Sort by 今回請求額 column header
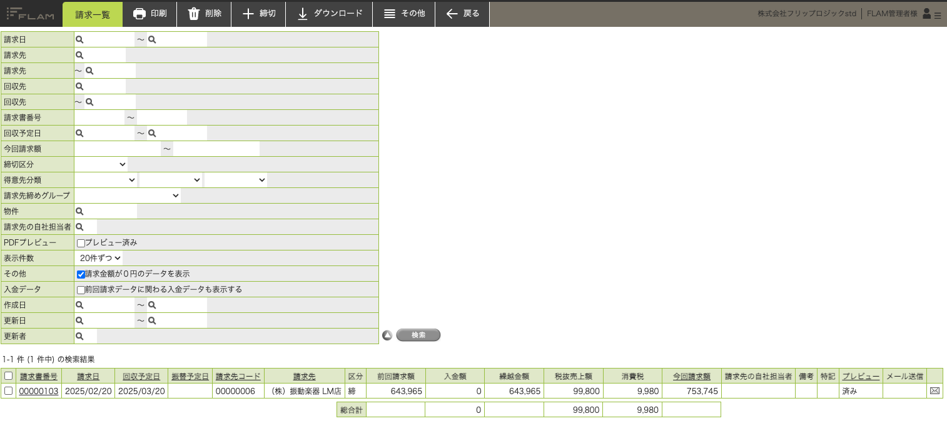Screen dimensions: 947x421 (x=691, y=377)
